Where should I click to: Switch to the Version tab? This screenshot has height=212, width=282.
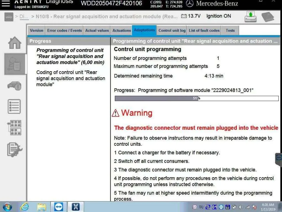[x=36, y=31]
